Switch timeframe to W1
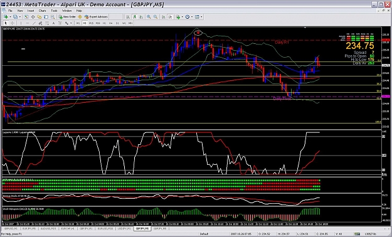The width and height of the screenshot is (392, 237). (x=124, y=23)
